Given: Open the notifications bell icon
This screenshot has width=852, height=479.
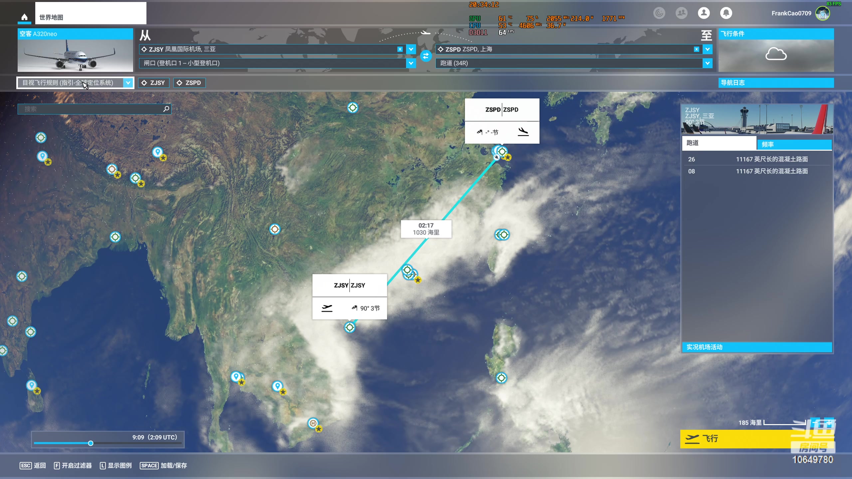Looking at the screenshot, I should (x=726, y=13).
